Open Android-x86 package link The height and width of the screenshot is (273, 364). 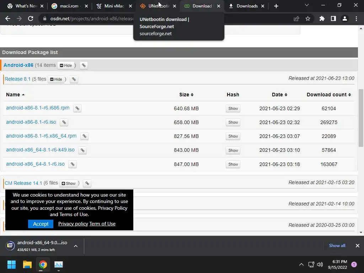[18, 65]
